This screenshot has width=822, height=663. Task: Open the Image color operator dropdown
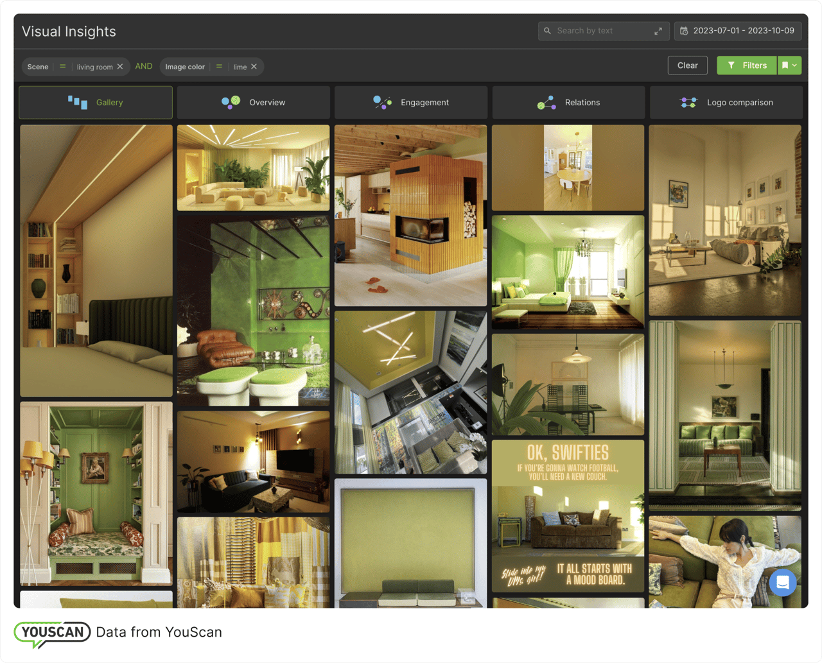219,66
